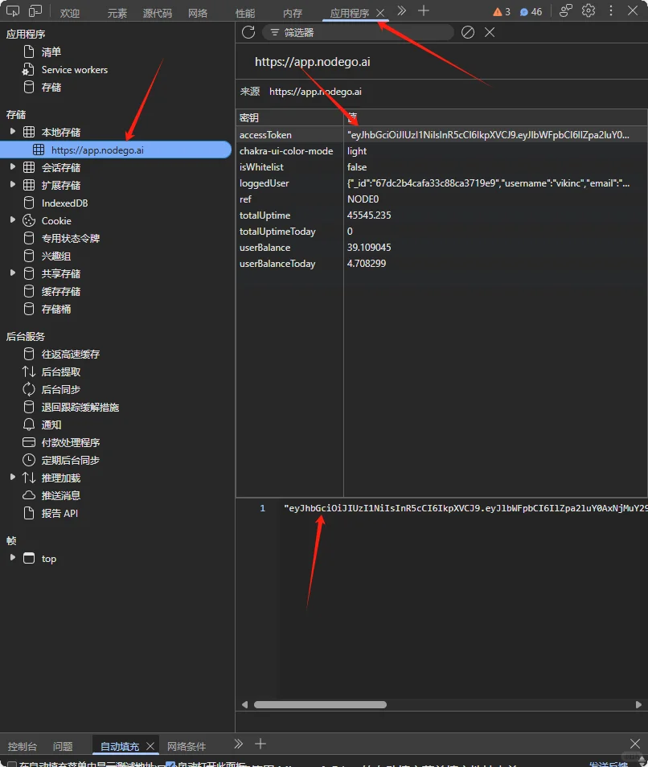The width and height of the screenshot is (648, 767).
Task: Click the scrollbar right arrow
Action: pyautogui.click(x=638, y=704)
